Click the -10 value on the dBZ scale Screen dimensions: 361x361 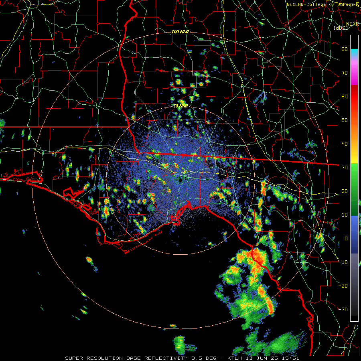343,262
